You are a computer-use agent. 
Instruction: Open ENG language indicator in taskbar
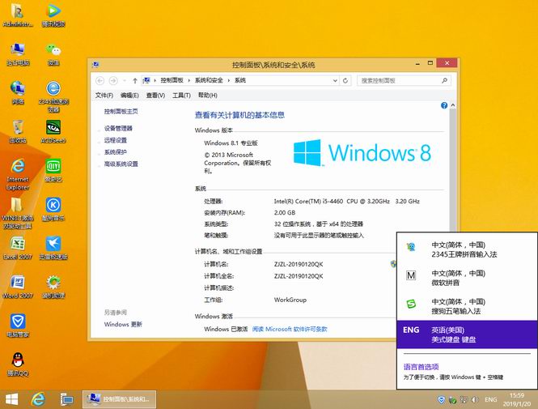pos(490,400)
